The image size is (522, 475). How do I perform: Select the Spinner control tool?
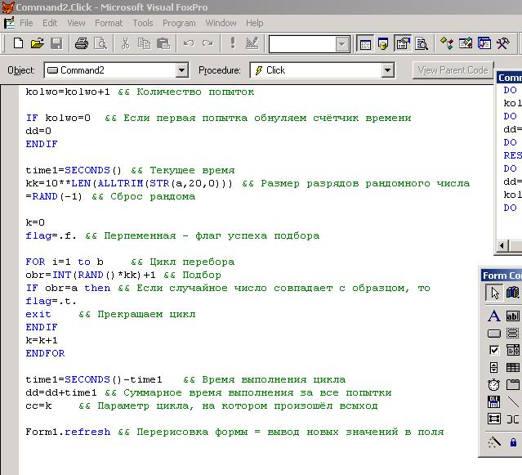[493, 368]
